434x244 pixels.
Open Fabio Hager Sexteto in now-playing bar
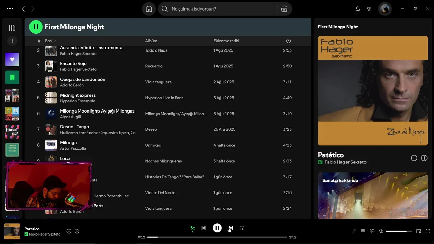[45, 235]
